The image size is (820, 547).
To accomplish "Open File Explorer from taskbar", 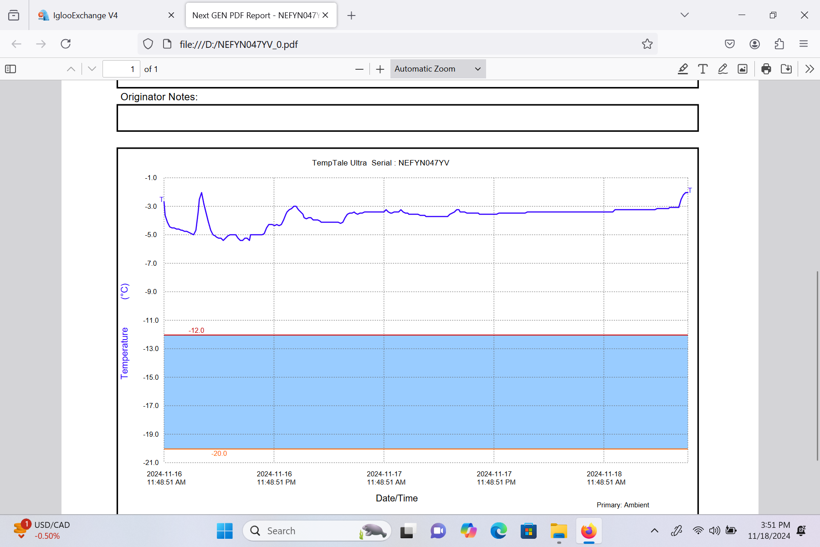I will click(x=559, y=531).
